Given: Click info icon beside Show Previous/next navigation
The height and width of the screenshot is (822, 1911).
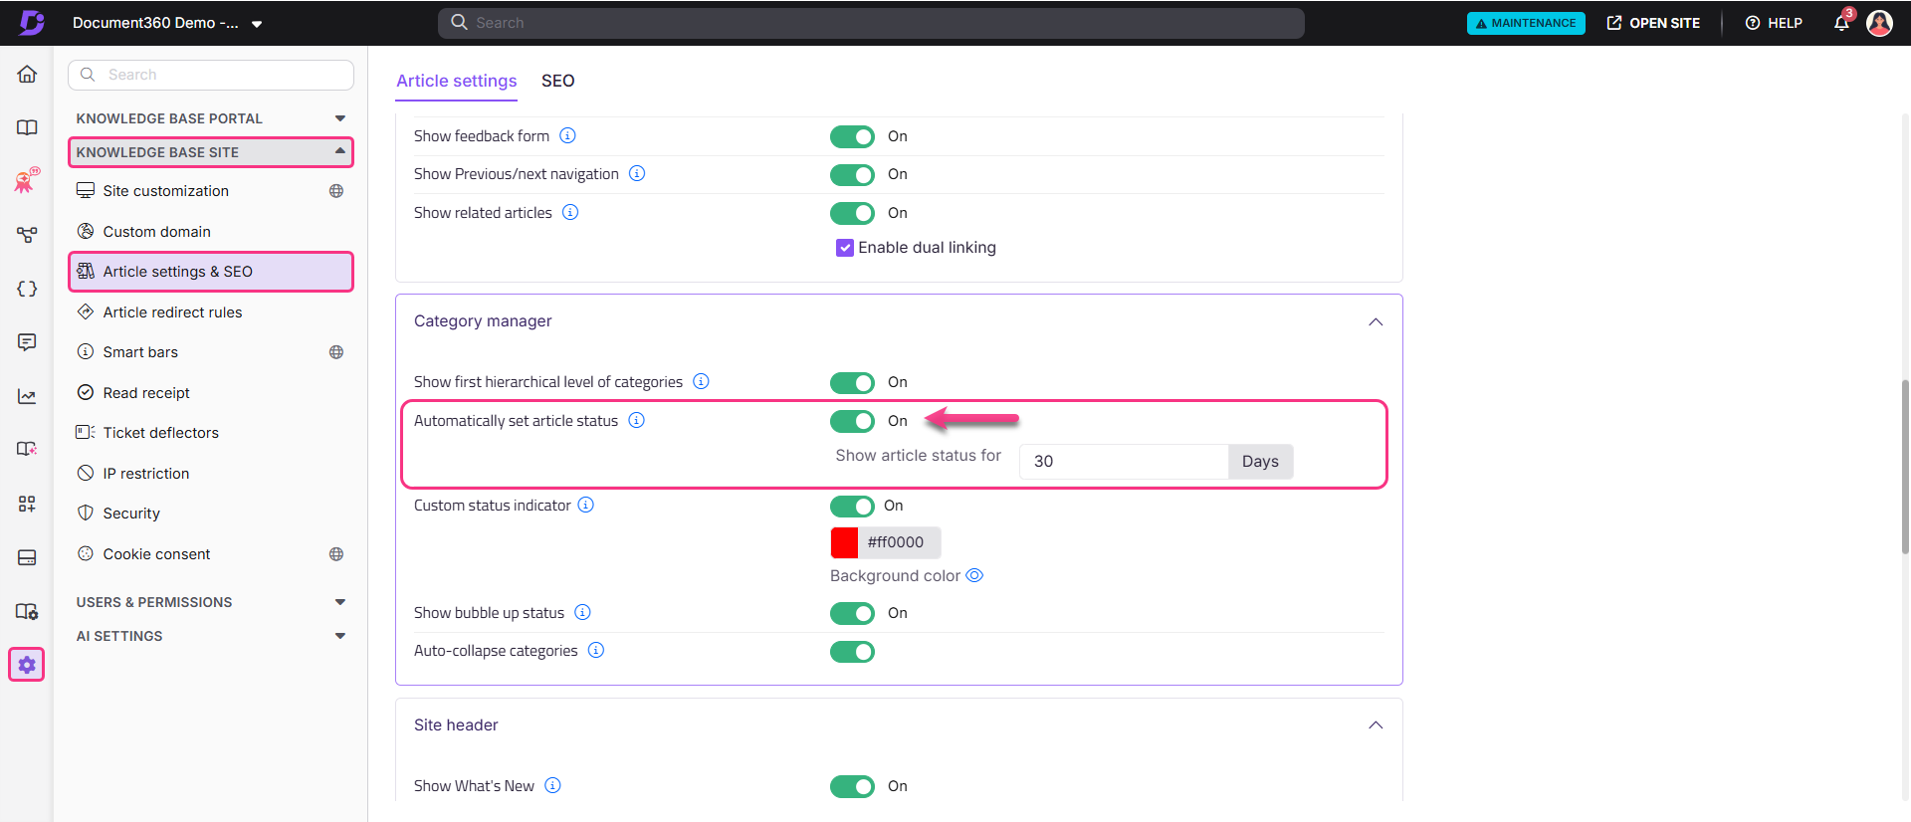Looking at the screenshot, I should (x=637, y=173).
